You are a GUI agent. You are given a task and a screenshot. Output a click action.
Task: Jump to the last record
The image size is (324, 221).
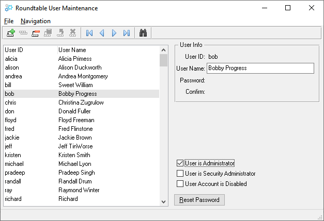coord(127,33)
